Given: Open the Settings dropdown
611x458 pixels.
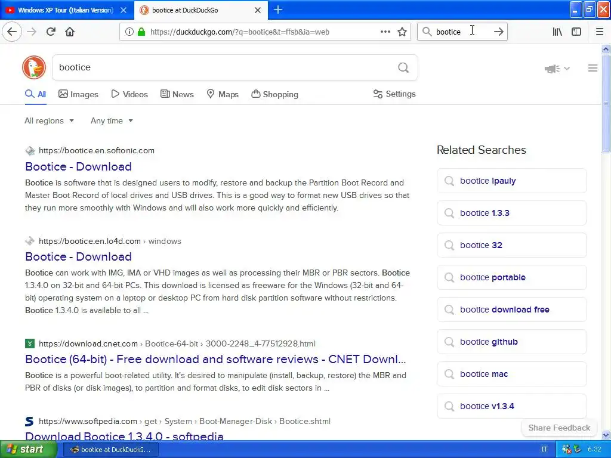Looking at the screenshot, I should click(x=394, y=94).
